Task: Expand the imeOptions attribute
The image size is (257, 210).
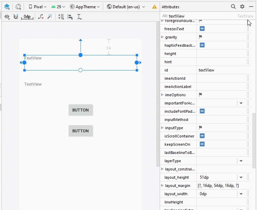Action: [162, 95]
